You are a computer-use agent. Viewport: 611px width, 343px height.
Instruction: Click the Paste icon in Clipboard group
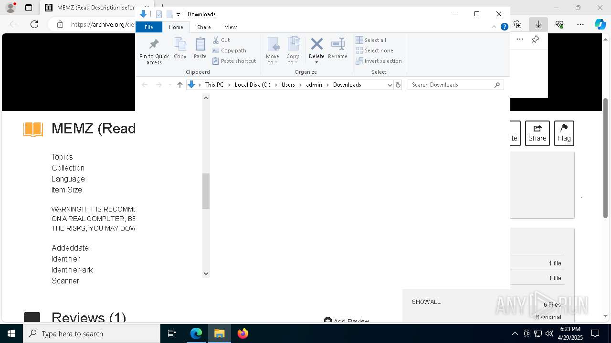pyautogui.click(x=200, y=48)
